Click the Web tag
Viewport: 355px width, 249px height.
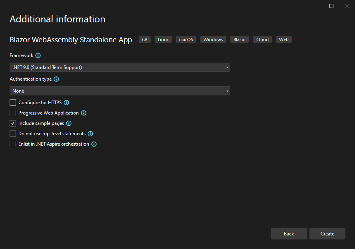284,40
